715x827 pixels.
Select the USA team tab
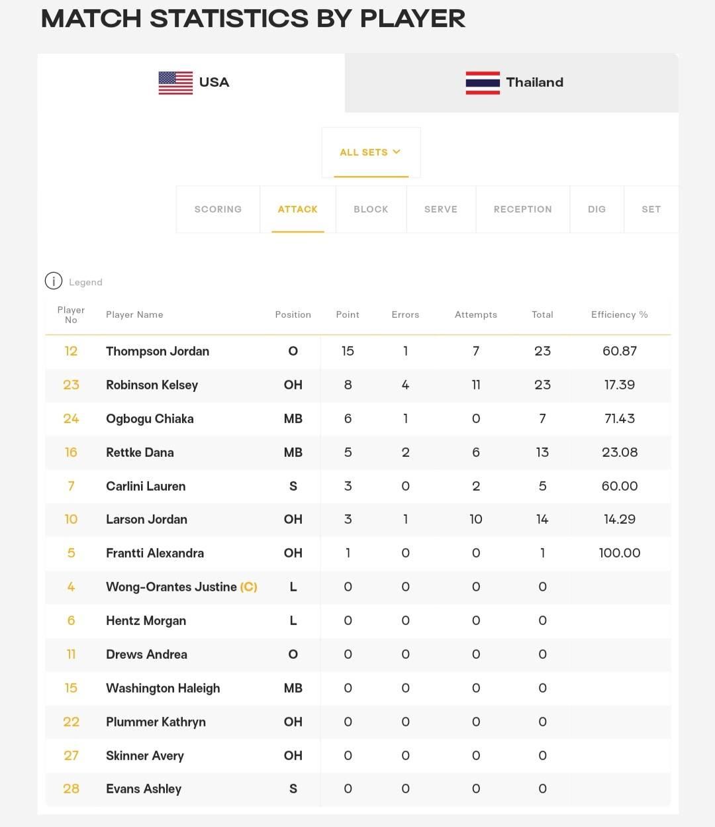[x=191, y=83]
